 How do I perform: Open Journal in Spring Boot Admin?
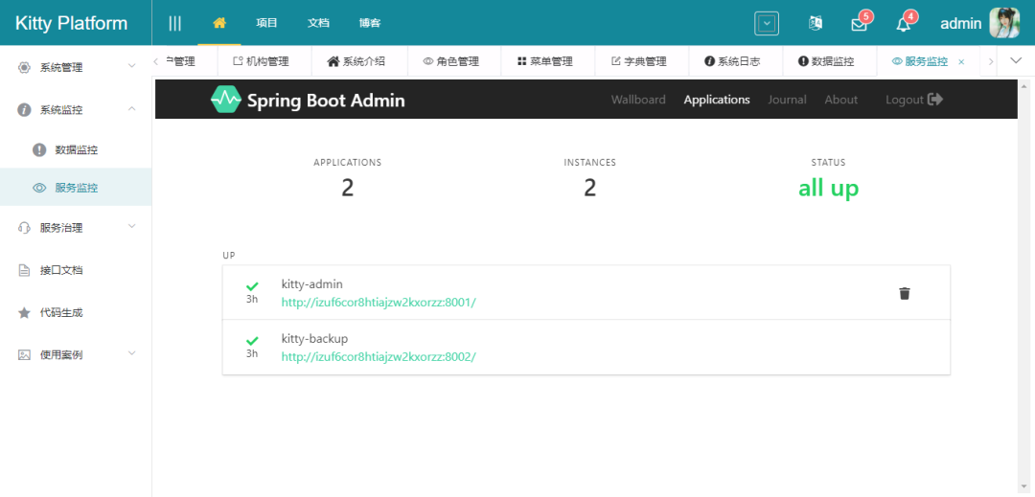[787, 100]
